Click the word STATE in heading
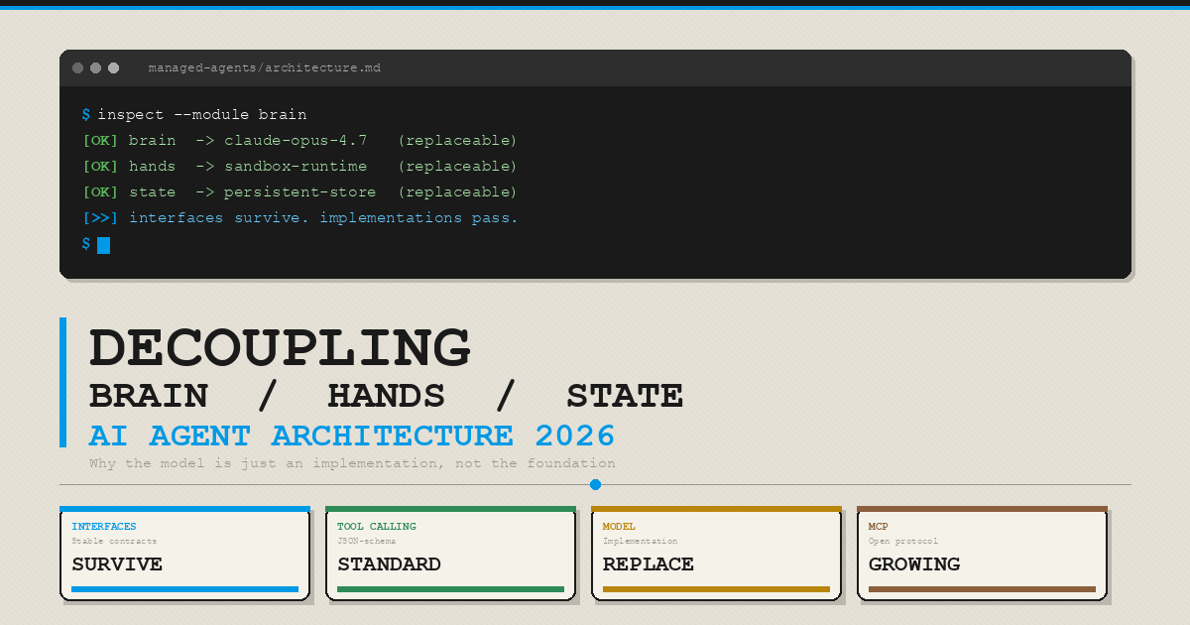The image size is (1190, 625). pyautogui.click(x=625, y=396)
